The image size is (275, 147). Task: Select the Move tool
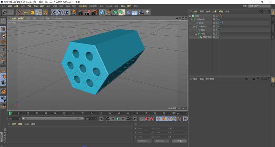tap(26, 12)
